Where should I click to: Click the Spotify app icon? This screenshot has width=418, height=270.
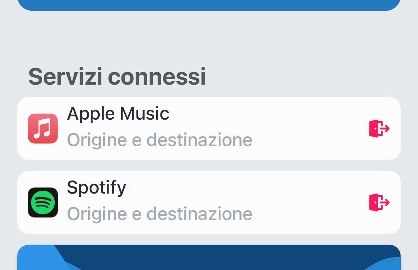[x=43, y=202]
